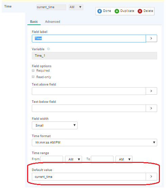This screenshot has width=166, height=188.
Task: Select the Basic tab
Action: (34, 22)
